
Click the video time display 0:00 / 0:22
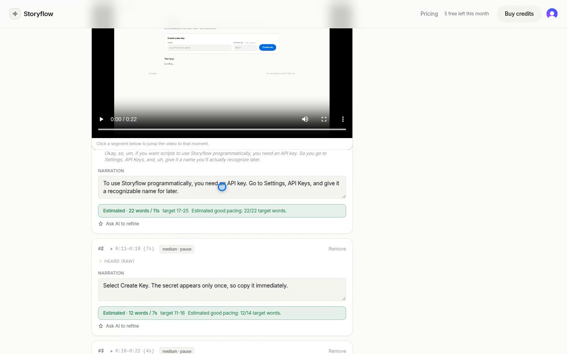point(124,119)
